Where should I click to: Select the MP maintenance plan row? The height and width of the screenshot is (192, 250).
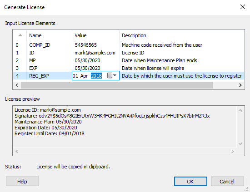click(129, 60)
